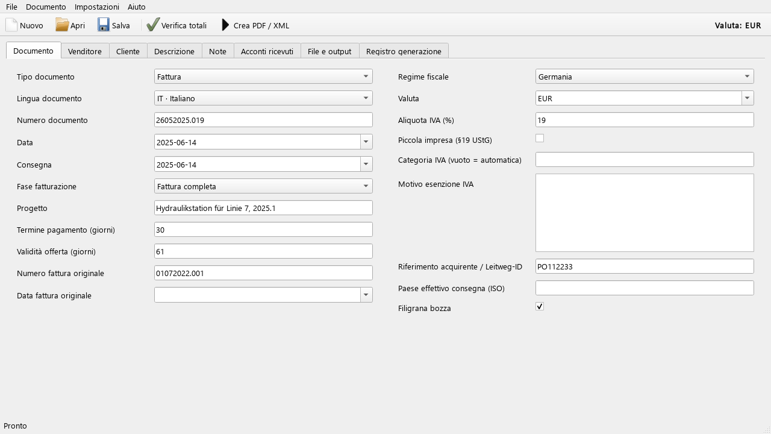771x434 pixels.
Task: Open the Data calendar dropdown arrow
Action: point(366,142)
